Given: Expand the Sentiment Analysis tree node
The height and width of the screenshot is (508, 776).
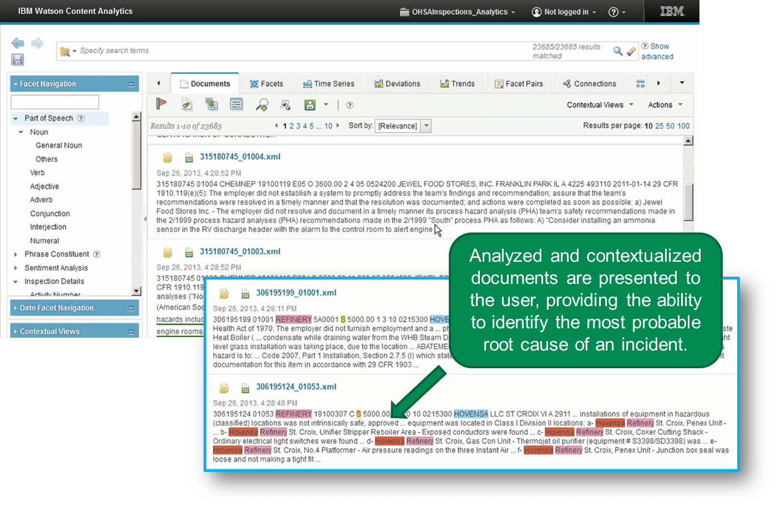Looking at the screenshot, I should (x=16, y=268).
